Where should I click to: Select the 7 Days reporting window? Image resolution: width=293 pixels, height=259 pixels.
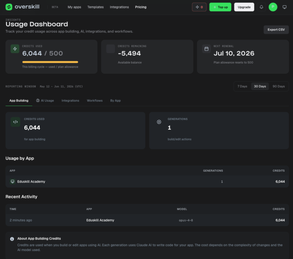click(242, 86)
